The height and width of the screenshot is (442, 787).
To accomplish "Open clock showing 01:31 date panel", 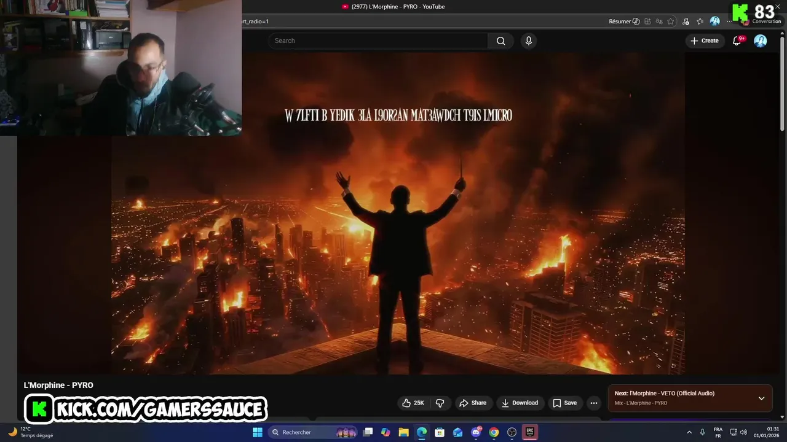I will point(766,432).
